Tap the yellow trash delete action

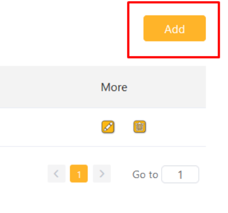140,126
